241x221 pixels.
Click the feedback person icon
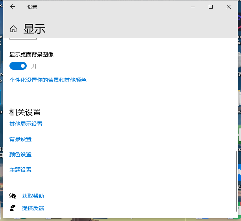tap(13, 208)
